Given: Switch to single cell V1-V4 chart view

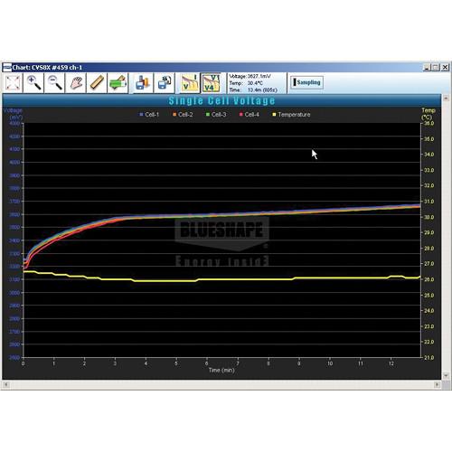Looking at the screenshot, I should [211, 82].
